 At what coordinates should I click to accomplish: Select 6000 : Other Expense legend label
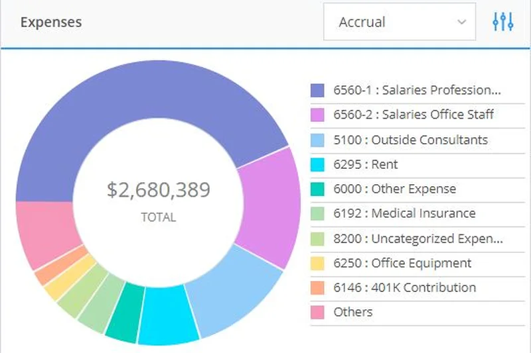394,189
